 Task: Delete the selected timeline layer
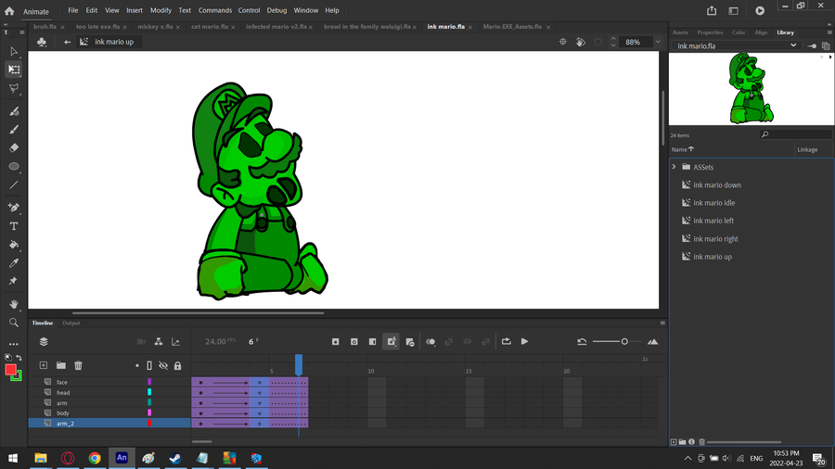click(78, 365)
